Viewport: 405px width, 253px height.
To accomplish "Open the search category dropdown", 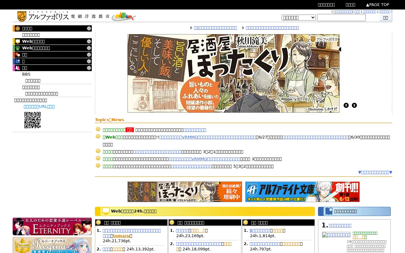I will coord(299,18).
